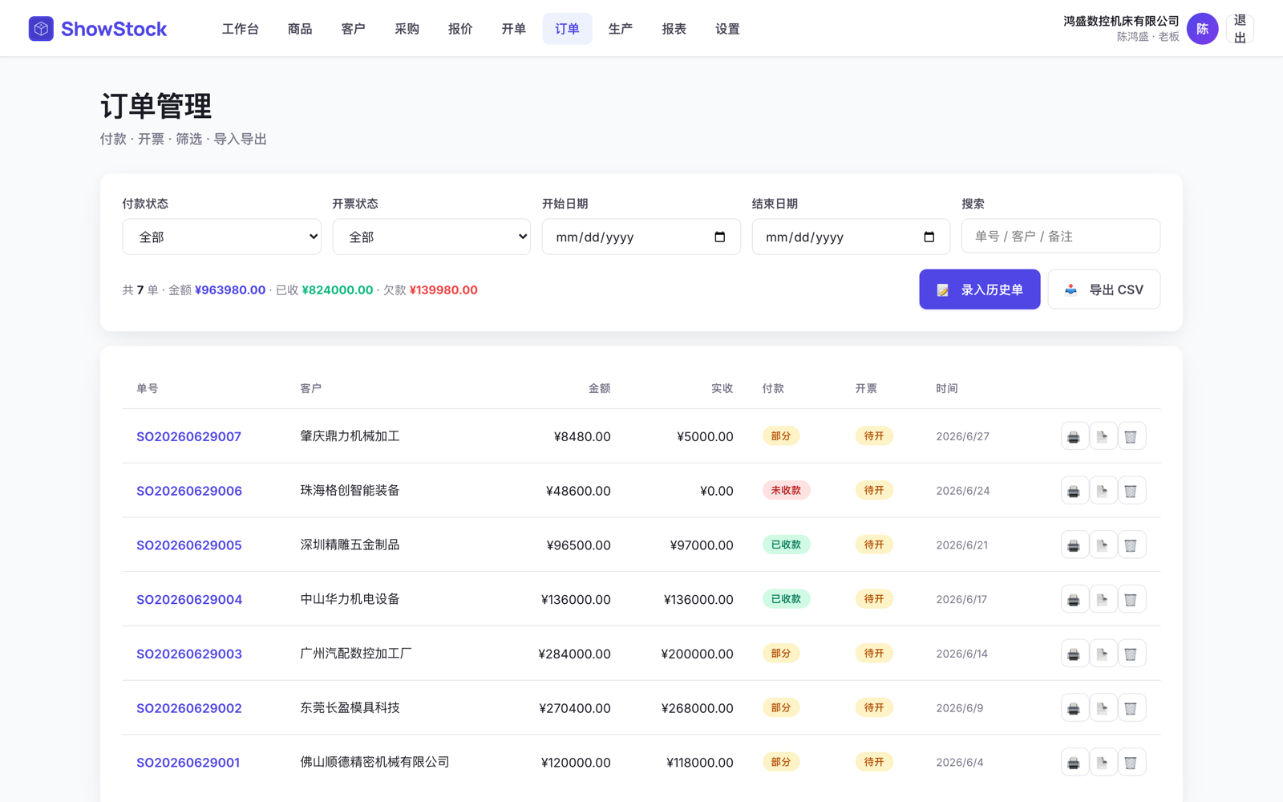The width and height of the screenshot is (1283, 802).
Task: Open order link SO20260629007
Action: pos(188,436)
